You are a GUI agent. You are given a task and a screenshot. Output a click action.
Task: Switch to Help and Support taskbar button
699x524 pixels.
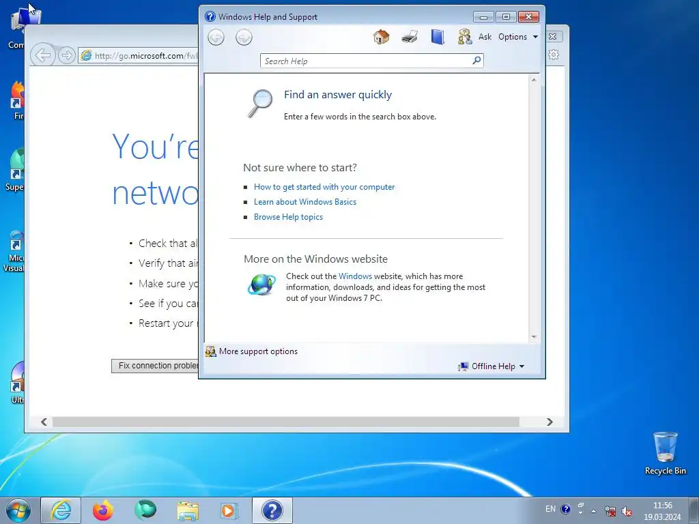click(272, 510)
